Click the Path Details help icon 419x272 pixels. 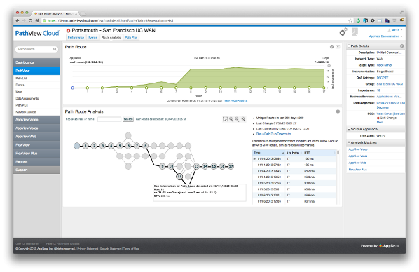pos(401,46)
